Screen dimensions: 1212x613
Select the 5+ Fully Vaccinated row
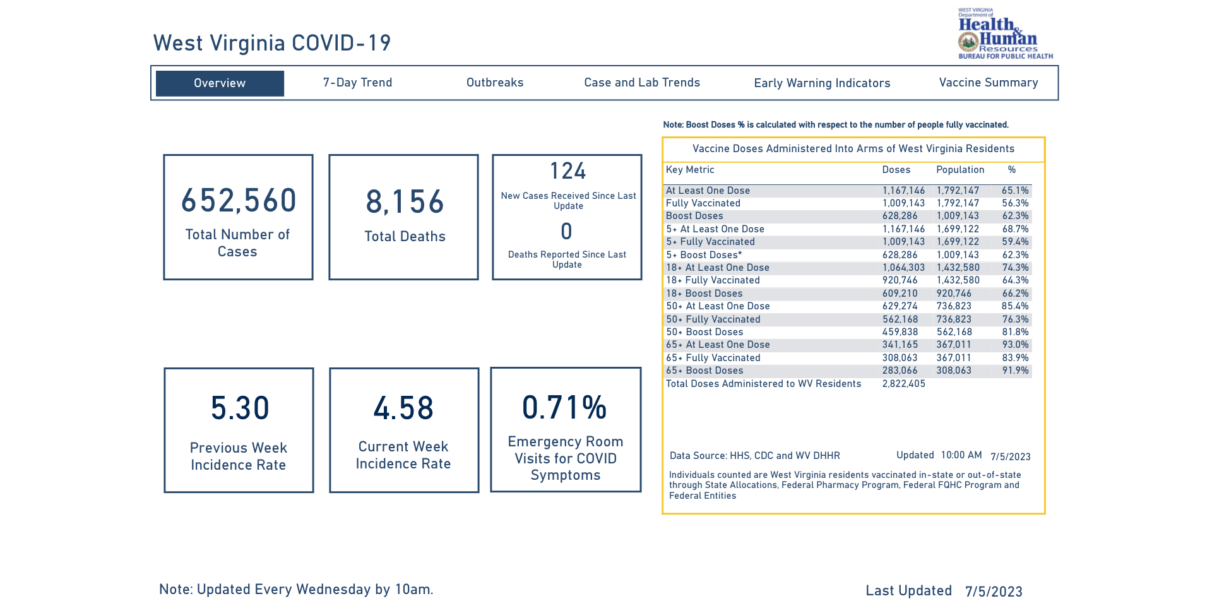pos(848,242)
